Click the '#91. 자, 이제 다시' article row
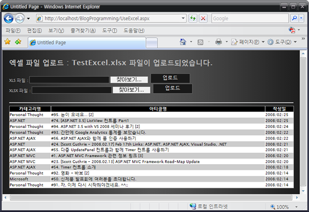Image resolution: width=309 pixels, height=212 pixels. point(151,185)
